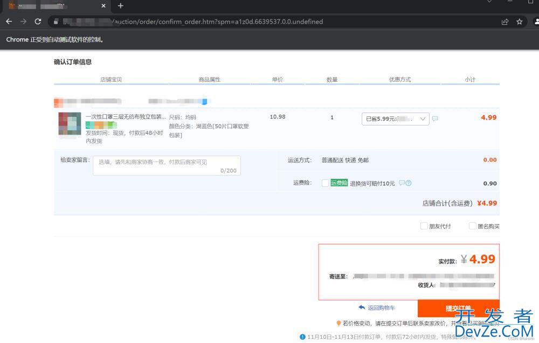Bookmark this page with star icon
Screen dimensions: 539x343
(x=520, y=22)
